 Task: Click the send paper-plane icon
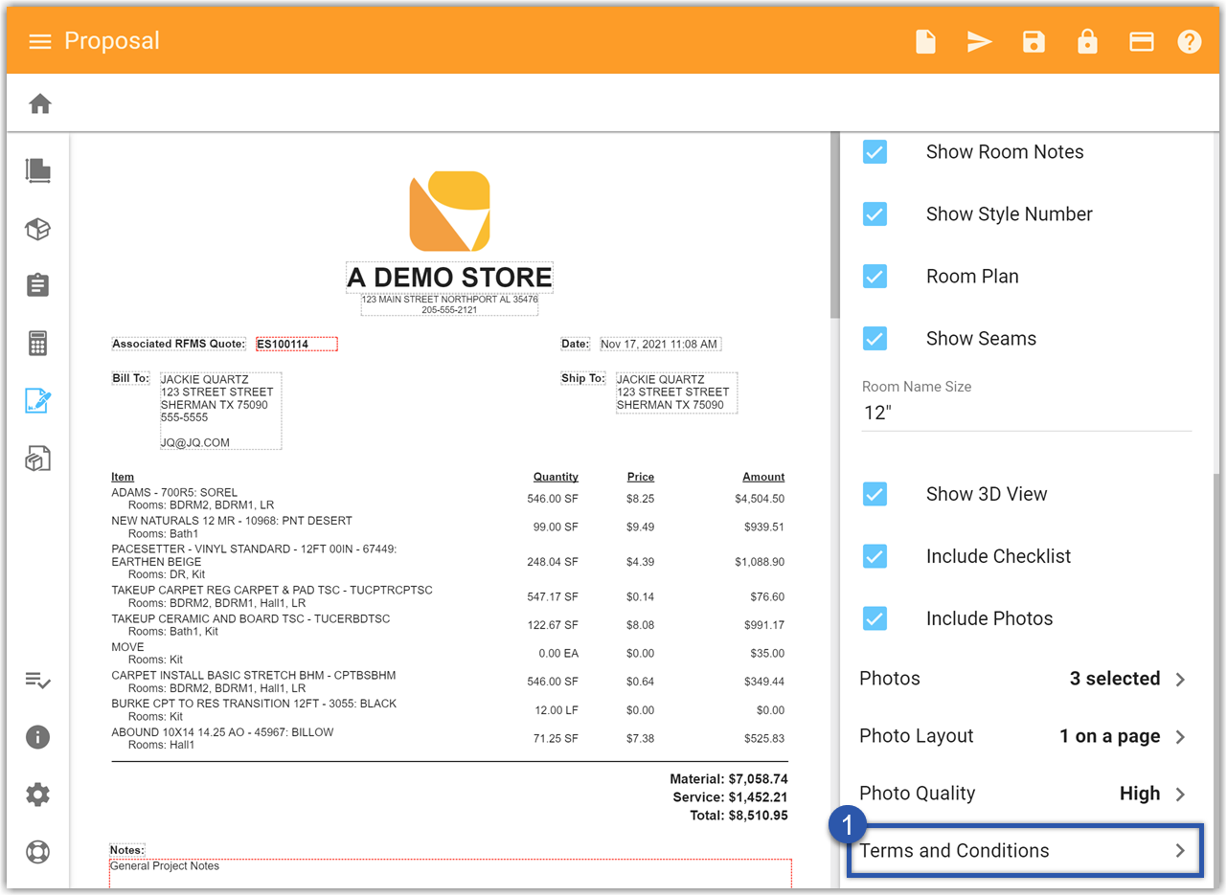(979, 41)
